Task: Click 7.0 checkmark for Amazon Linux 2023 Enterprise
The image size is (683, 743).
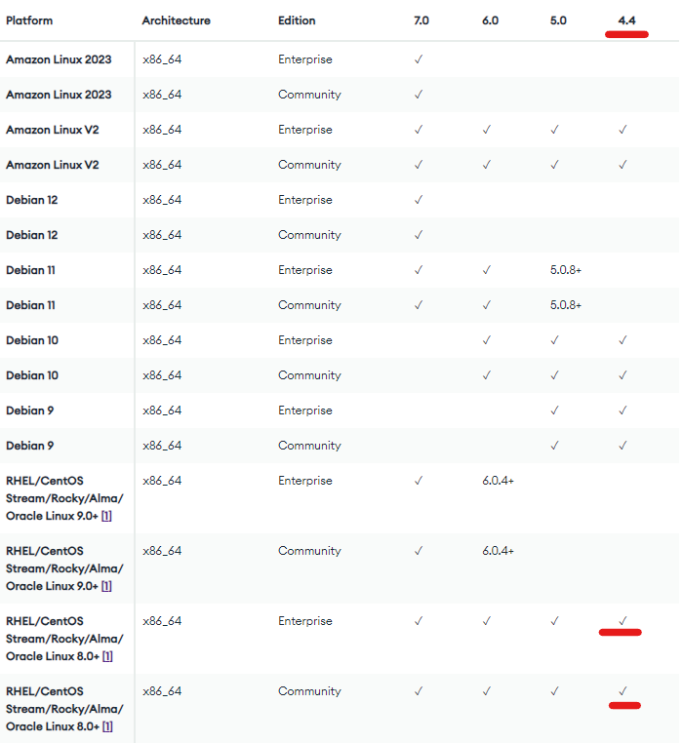Action: [419, 59]
